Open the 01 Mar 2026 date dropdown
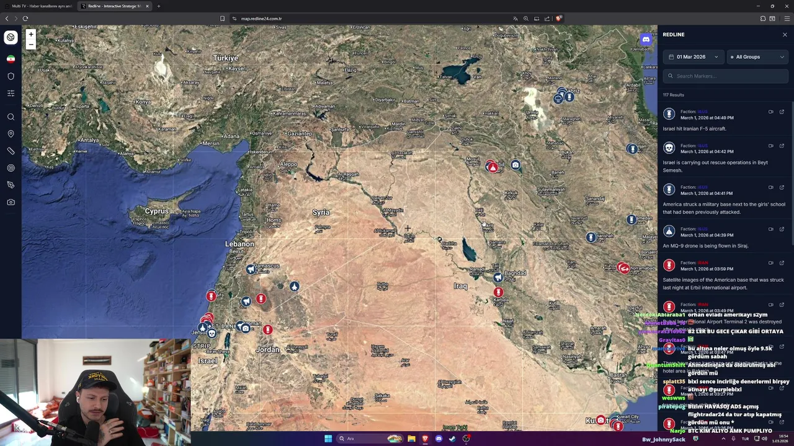The width and height of the screenshot is (794, 446). coord(693,57)
